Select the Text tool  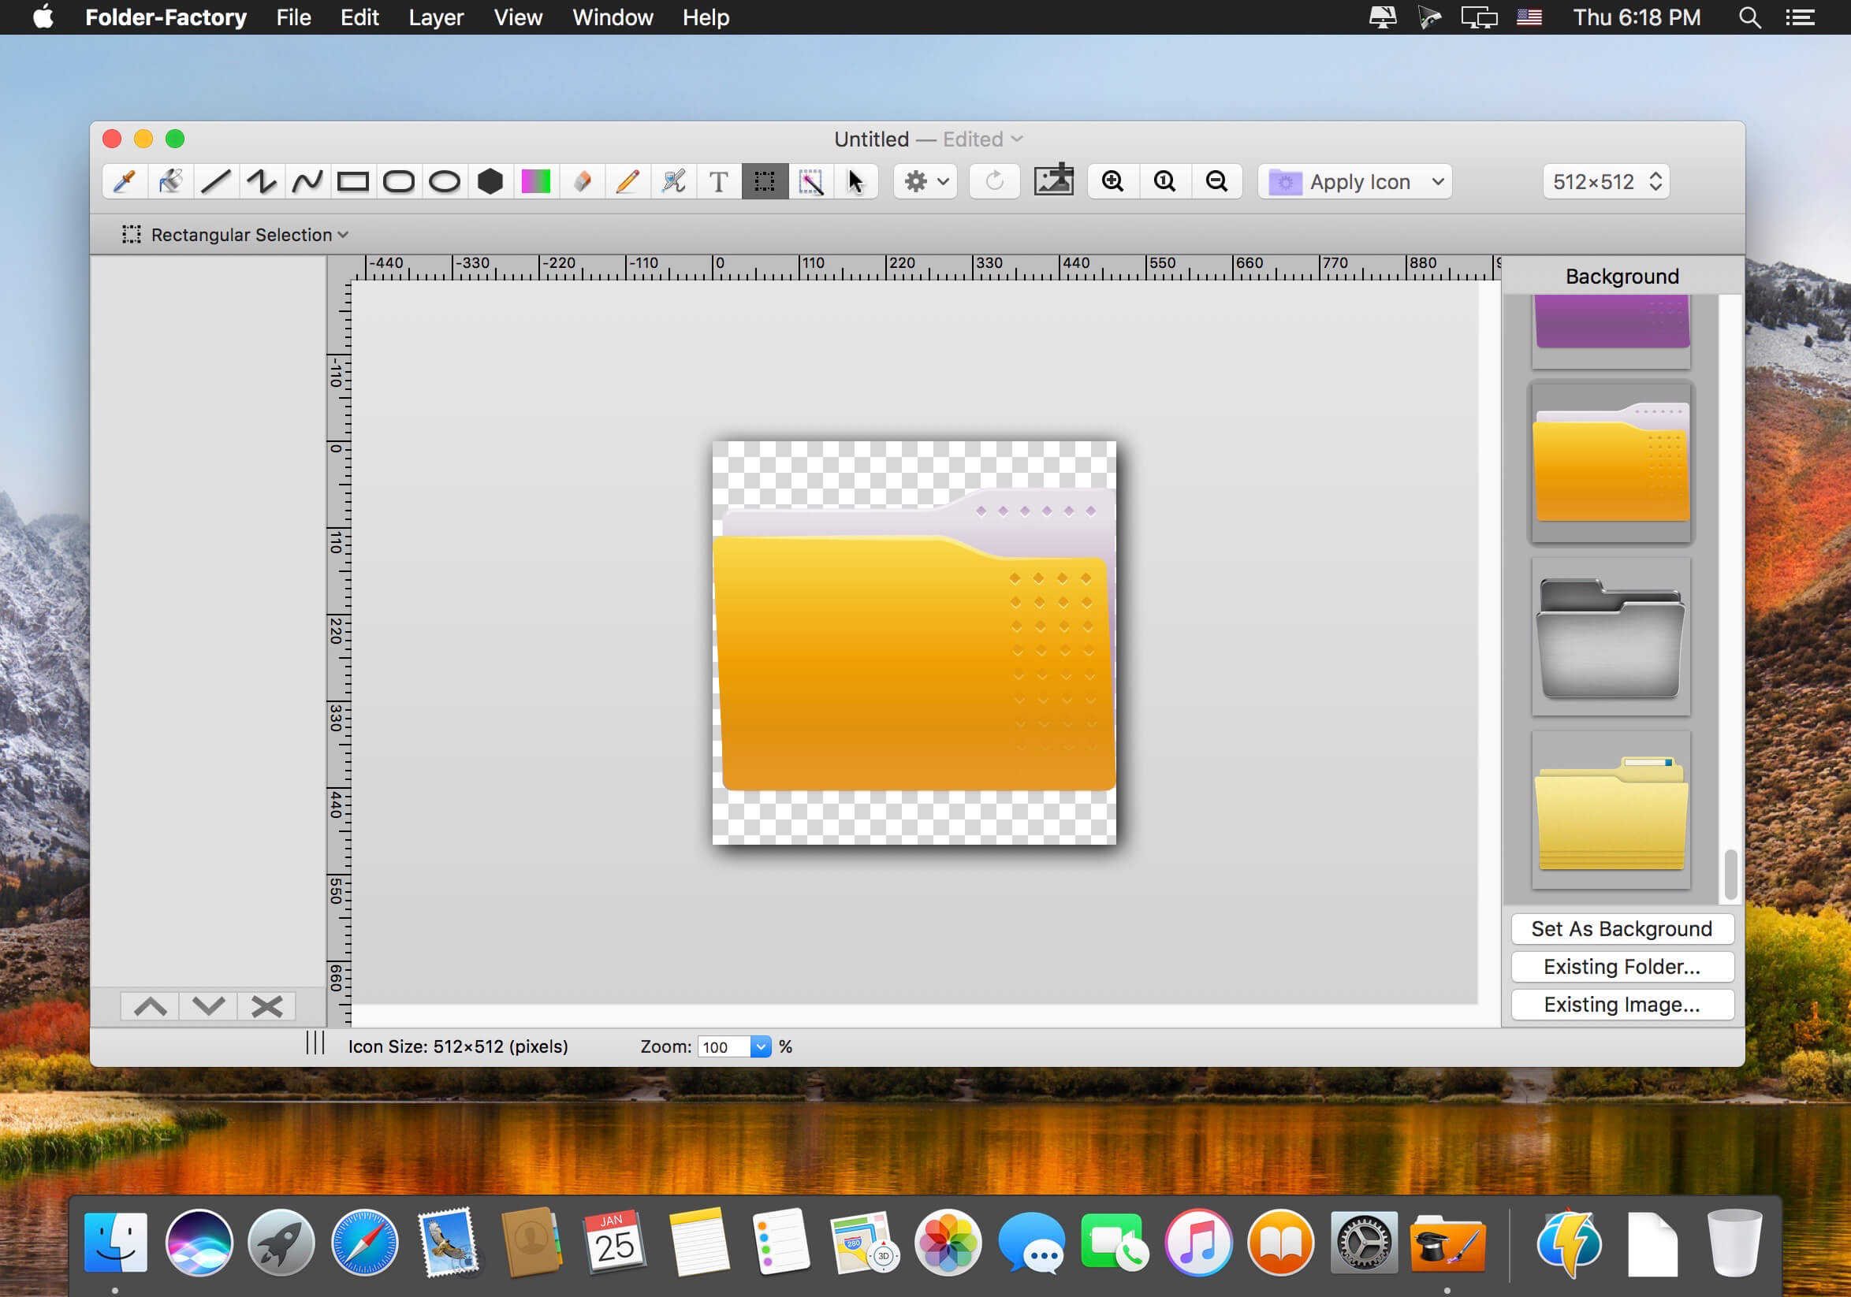(718, 182)
